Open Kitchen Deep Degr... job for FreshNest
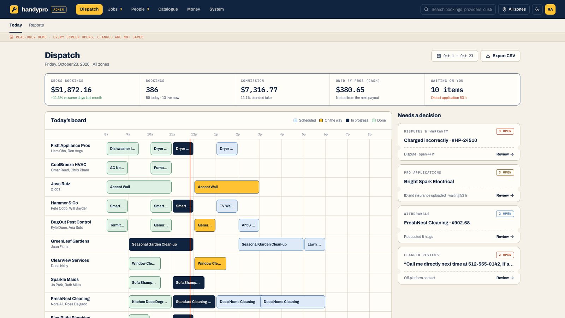This screenshot has width=565, height=318. [150, 302]
